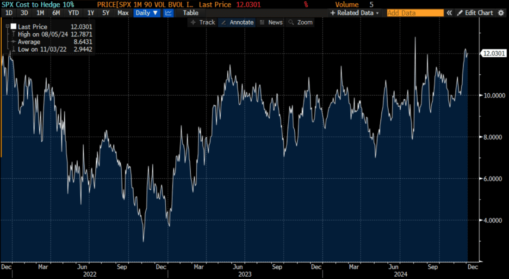Screen dimensions: 509x279
Task: Open chart settings gear icon
Action: [x=501, y=13]
